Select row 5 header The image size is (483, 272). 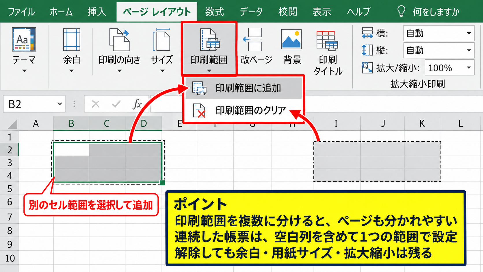coord(10,189)
